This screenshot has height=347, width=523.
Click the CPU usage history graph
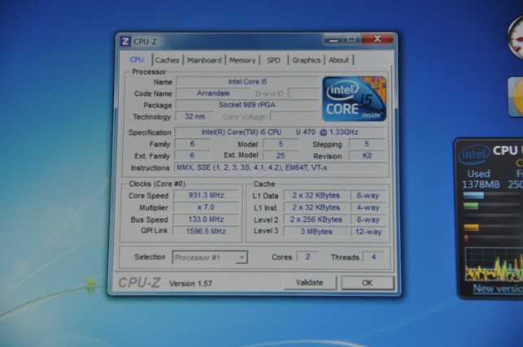click(x=494, y=264)
